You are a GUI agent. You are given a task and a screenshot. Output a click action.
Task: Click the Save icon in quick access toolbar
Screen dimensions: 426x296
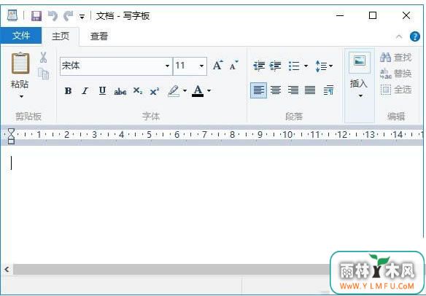(x=36, y=16)
